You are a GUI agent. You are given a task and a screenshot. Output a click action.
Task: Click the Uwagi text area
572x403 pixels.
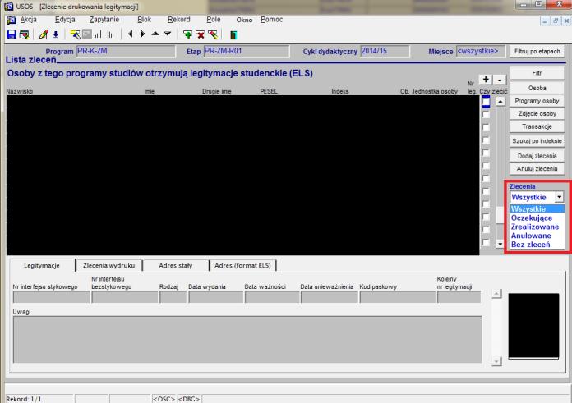[x=247, y=340]
